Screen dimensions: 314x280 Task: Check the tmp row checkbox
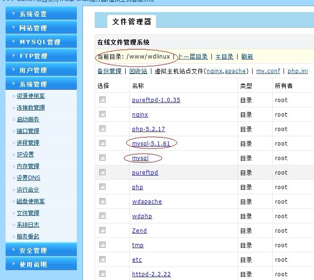[x=102, y=245]
